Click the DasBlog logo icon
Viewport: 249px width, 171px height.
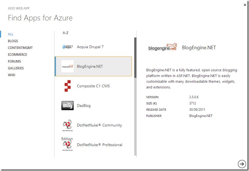68,106
